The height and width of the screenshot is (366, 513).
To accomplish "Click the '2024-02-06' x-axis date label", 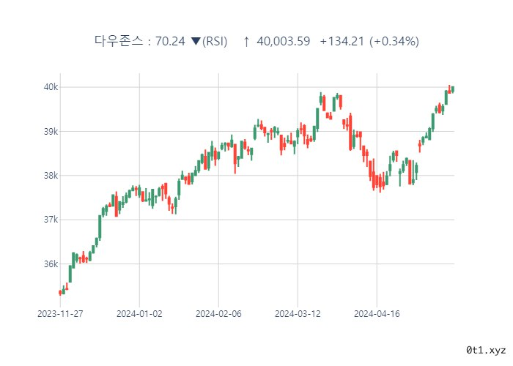I will [x=218, y=314].
